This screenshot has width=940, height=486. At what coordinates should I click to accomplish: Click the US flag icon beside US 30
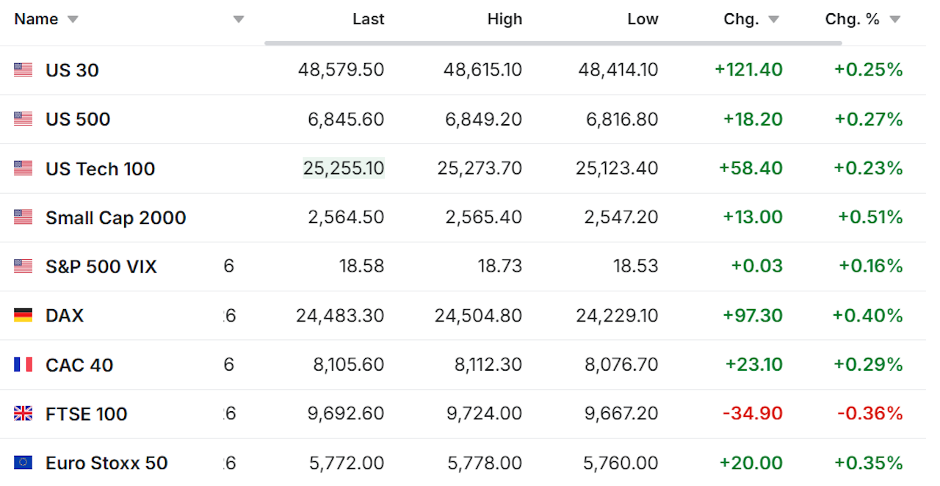[23, 70]
